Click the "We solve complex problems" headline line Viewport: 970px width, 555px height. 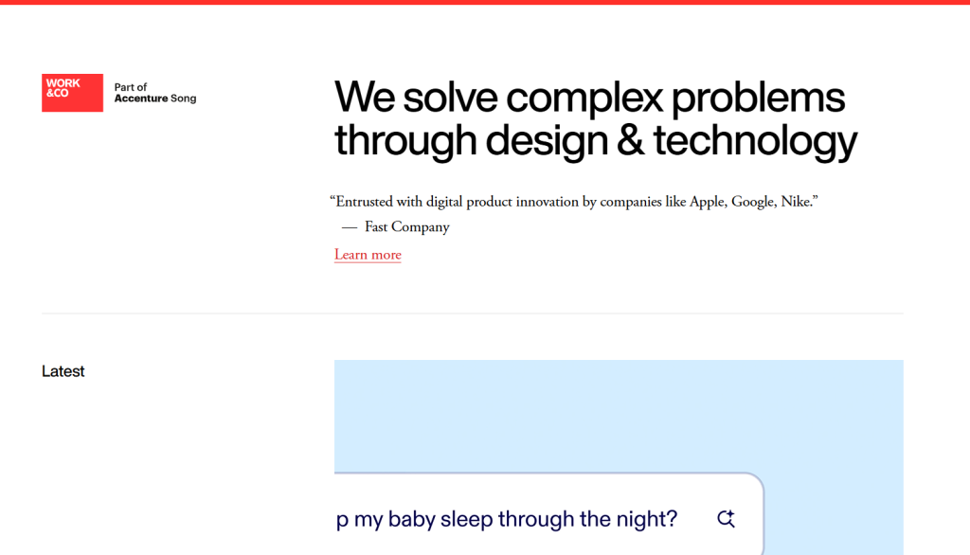pos(589,98)
